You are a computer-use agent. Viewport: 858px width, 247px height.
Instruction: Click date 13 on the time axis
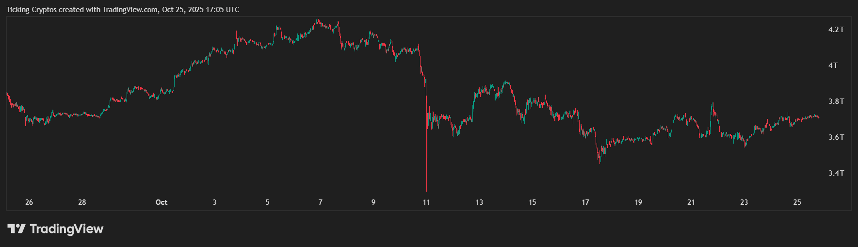coord(479,202)
